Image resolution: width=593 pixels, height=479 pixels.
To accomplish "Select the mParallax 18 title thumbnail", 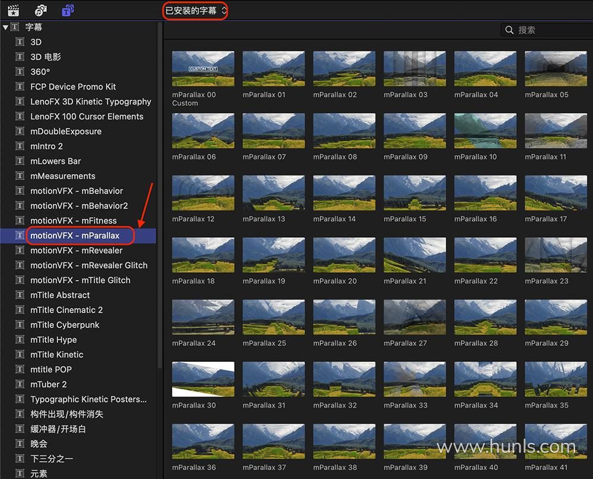I will click(x=203, y=254).
